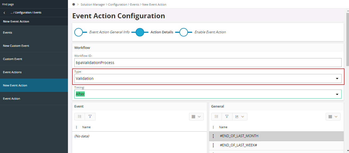The width and height of the screenshot is (349, 153).
Task: Expand the Timing dropdown showing After
Action: click(337, 94)
